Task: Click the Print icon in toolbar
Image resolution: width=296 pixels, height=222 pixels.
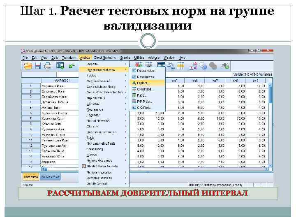Action: [x=47, y=66]
